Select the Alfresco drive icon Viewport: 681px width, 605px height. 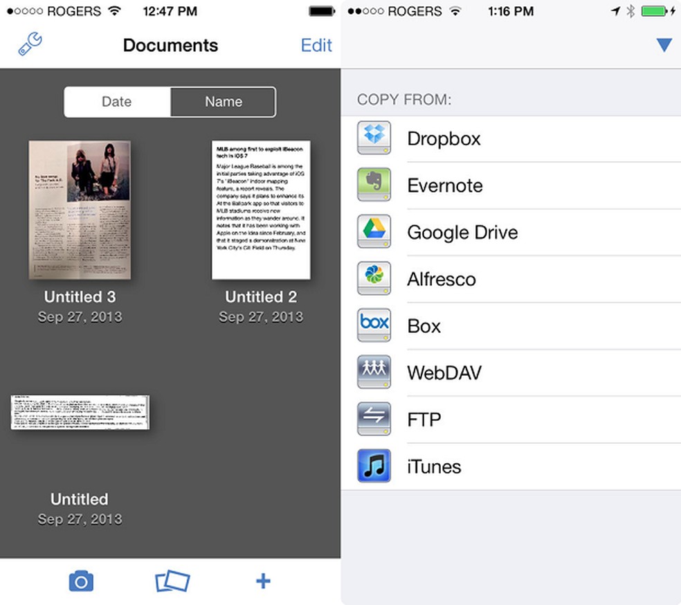click(374, 278)
